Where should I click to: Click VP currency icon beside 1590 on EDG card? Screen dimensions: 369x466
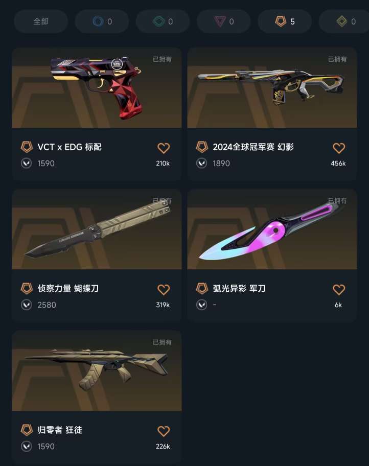point(27,163)
